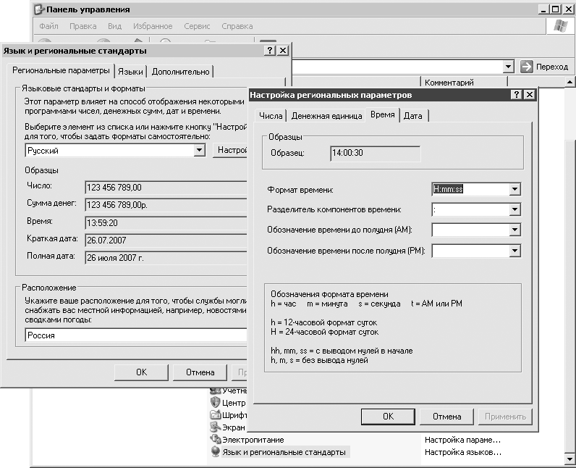Image resolution: width=576 pixels, height=468 pixels.
Task: Click the Центр security shield icon
Action: pyautogui.click(x=215, y=403)
